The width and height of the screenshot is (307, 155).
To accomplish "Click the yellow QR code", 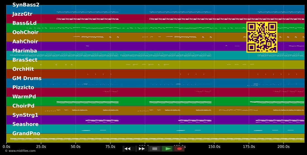I will (262, 37).
